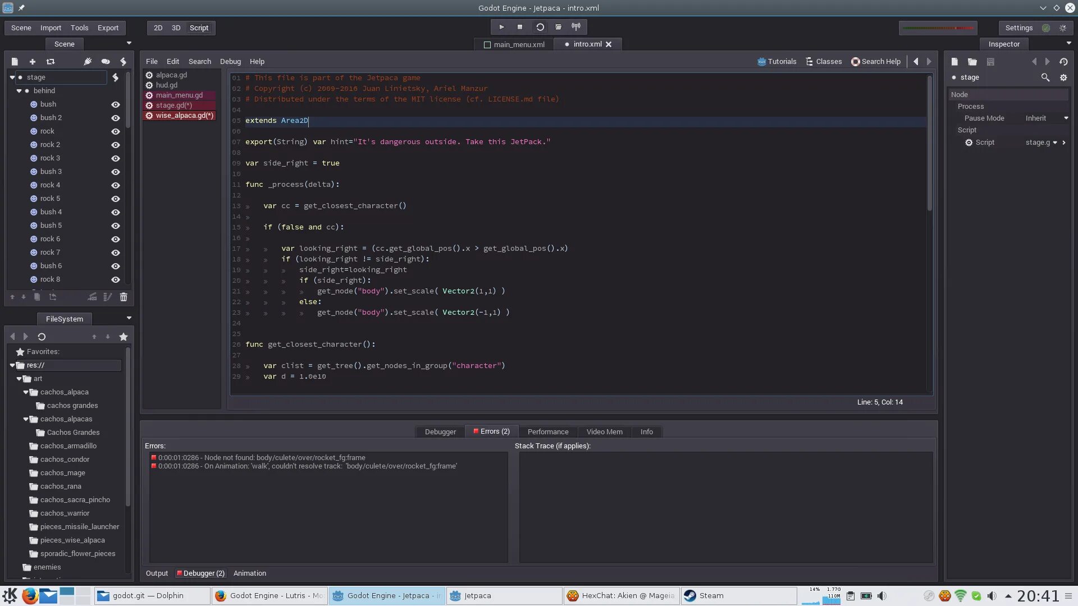
Task: Switch to the Performance tab
Action: tap(547, 431)
